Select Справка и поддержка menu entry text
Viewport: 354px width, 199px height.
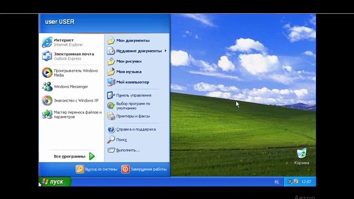[136, 129]
